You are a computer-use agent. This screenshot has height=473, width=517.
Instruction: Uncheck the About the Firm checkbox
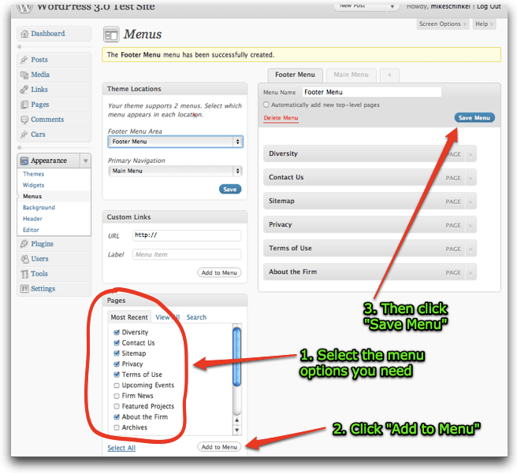tap(117, 416)
